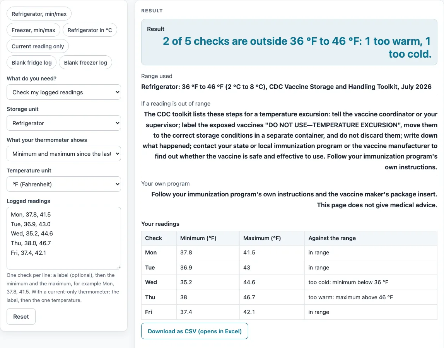Expand the What do you need dropdown
Screen dimensions: 444x348
(x=64, y=92)
